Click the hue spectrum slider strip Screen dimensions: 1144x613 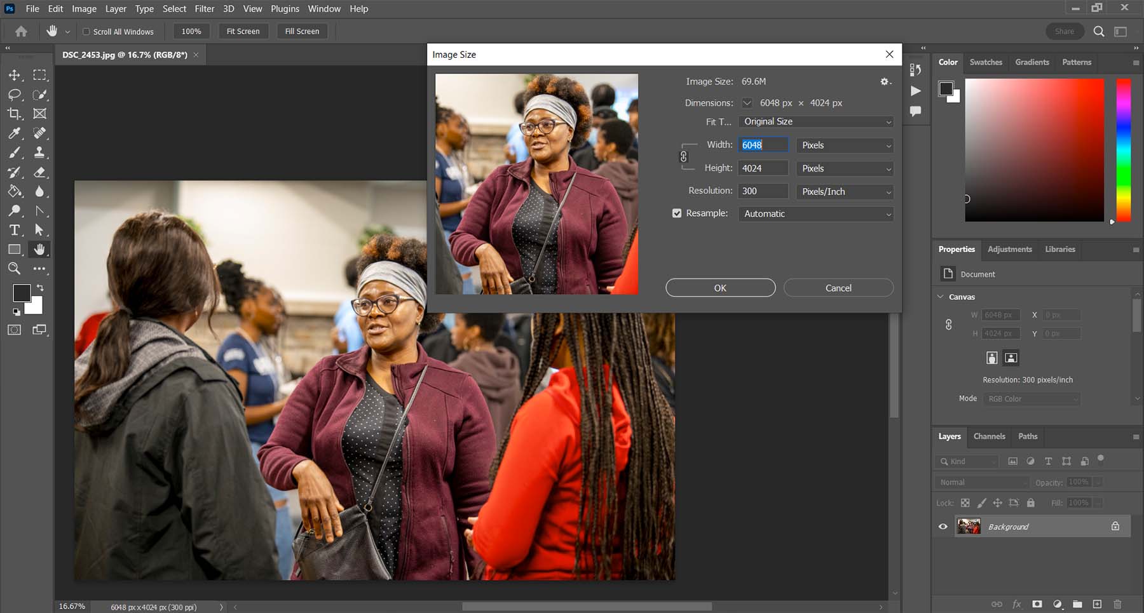(1124, 150)
